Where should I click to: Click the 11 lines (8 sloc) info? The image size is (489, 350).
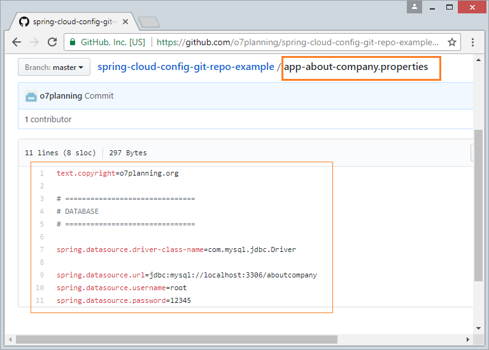tap(60, 153)
